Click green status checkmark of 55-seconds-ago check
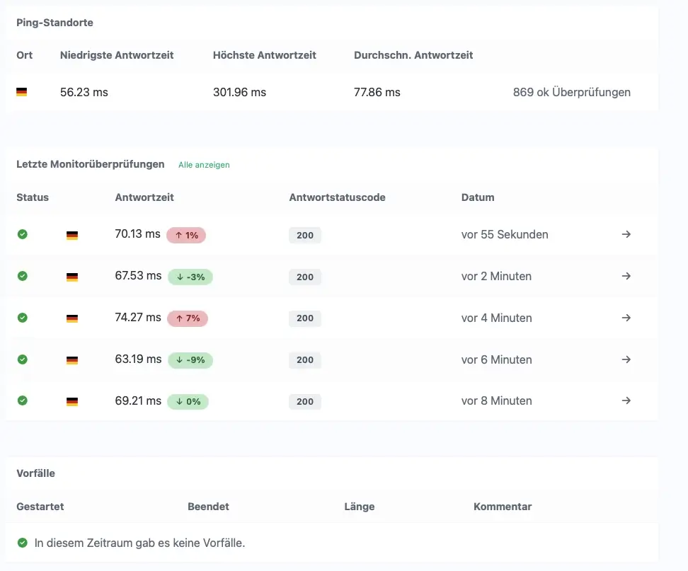688x571 pixels. point(23,234)
